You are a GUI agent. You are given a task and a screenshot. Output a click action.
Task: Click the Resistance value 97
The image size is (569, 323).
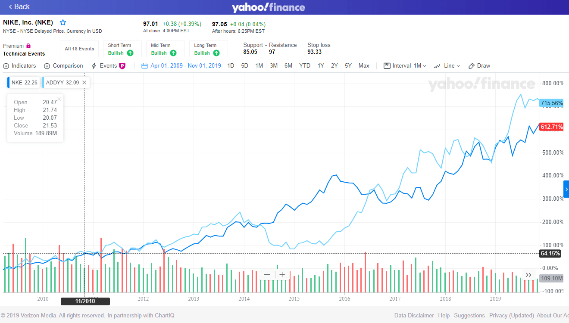tap(272, 52)
